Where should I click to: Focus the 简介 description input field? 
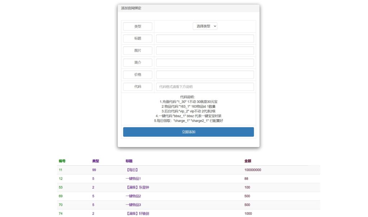(205, 63)
